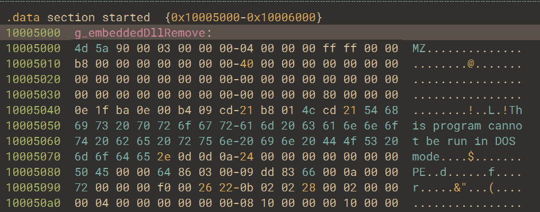Click the ASCII text 'PE..d......f....'
Image resolution: width=540 pixels, height=212 pixels.
[468, 172]
